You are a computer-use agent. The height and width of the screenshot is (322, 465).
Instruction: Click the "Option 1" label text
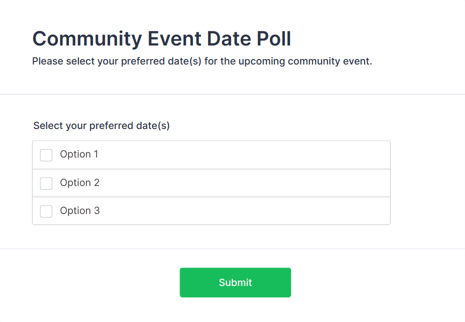click(x=79, y=154)
